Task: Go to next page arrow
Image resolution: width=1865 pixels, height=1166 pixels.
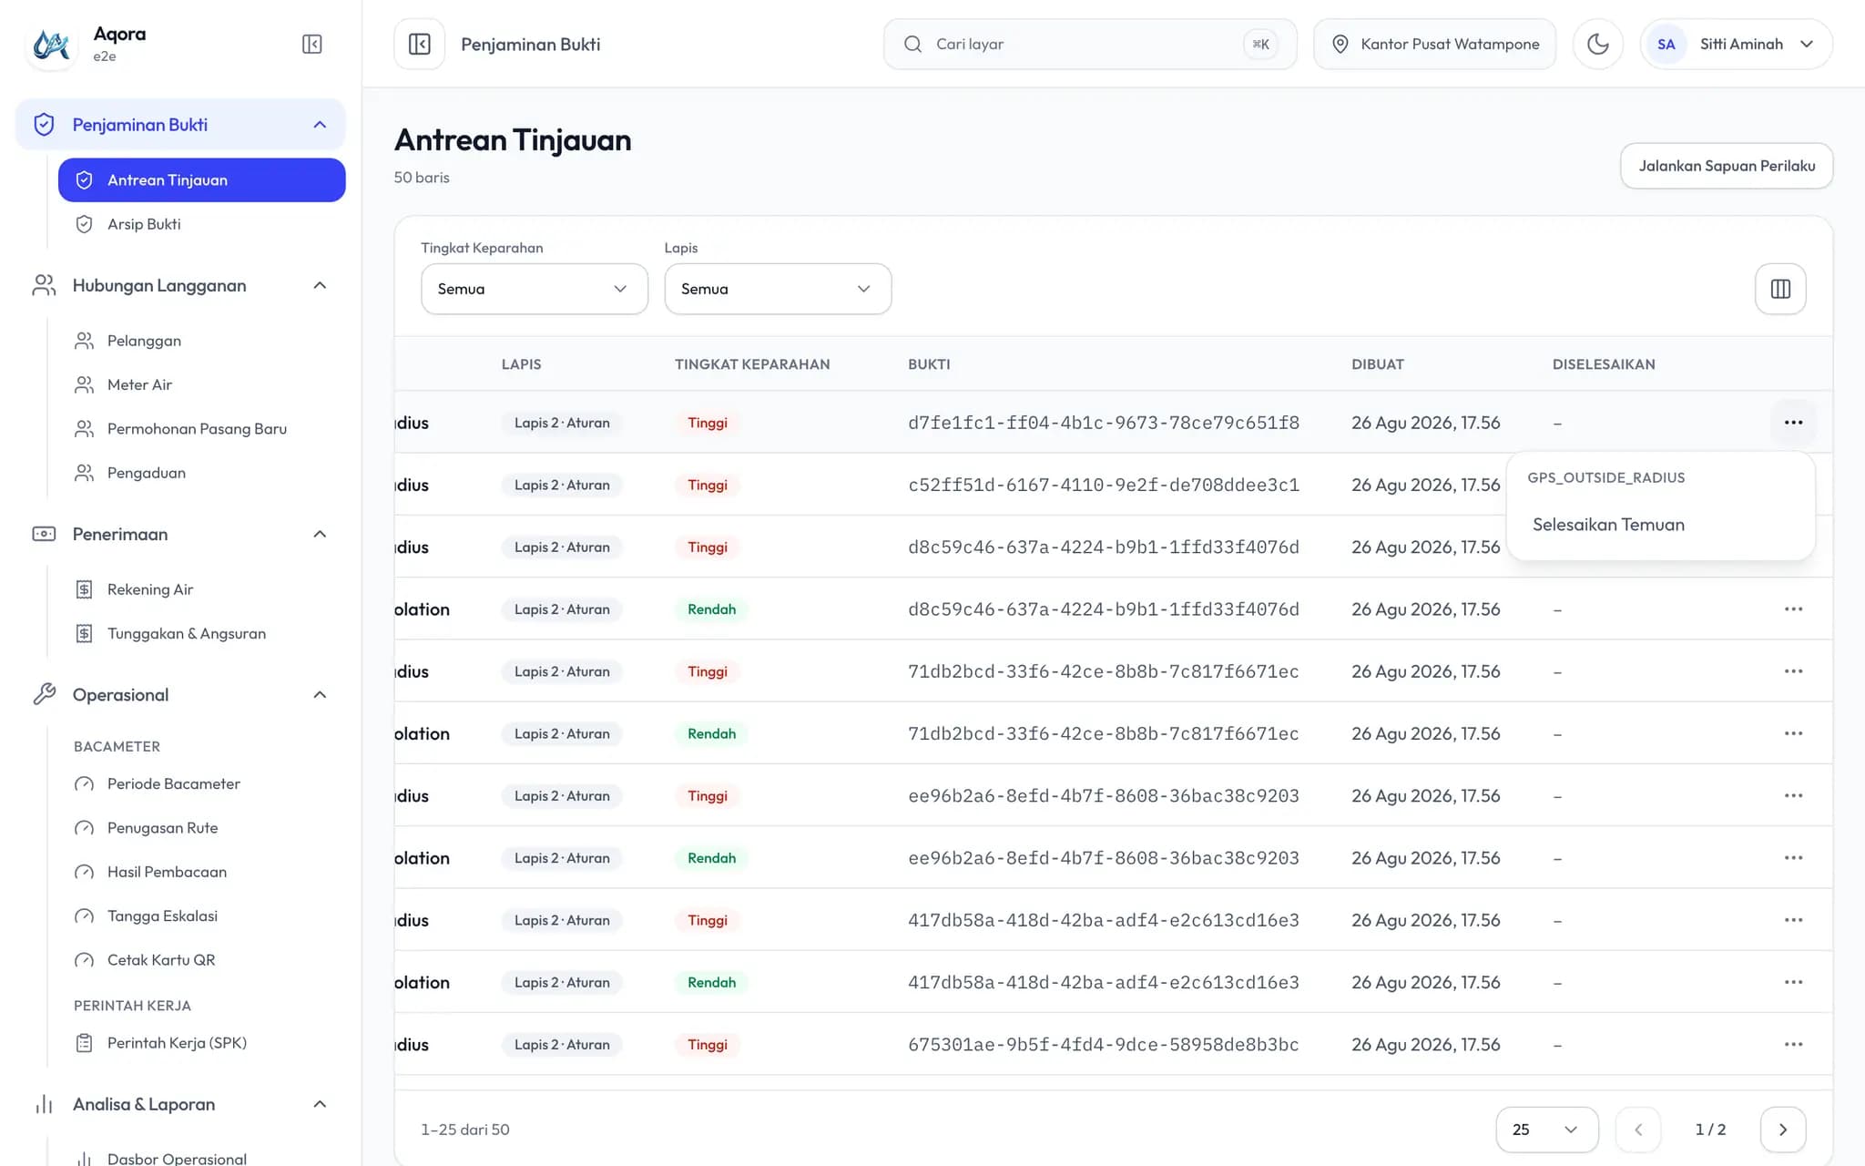Action: pos(1783,1130)
